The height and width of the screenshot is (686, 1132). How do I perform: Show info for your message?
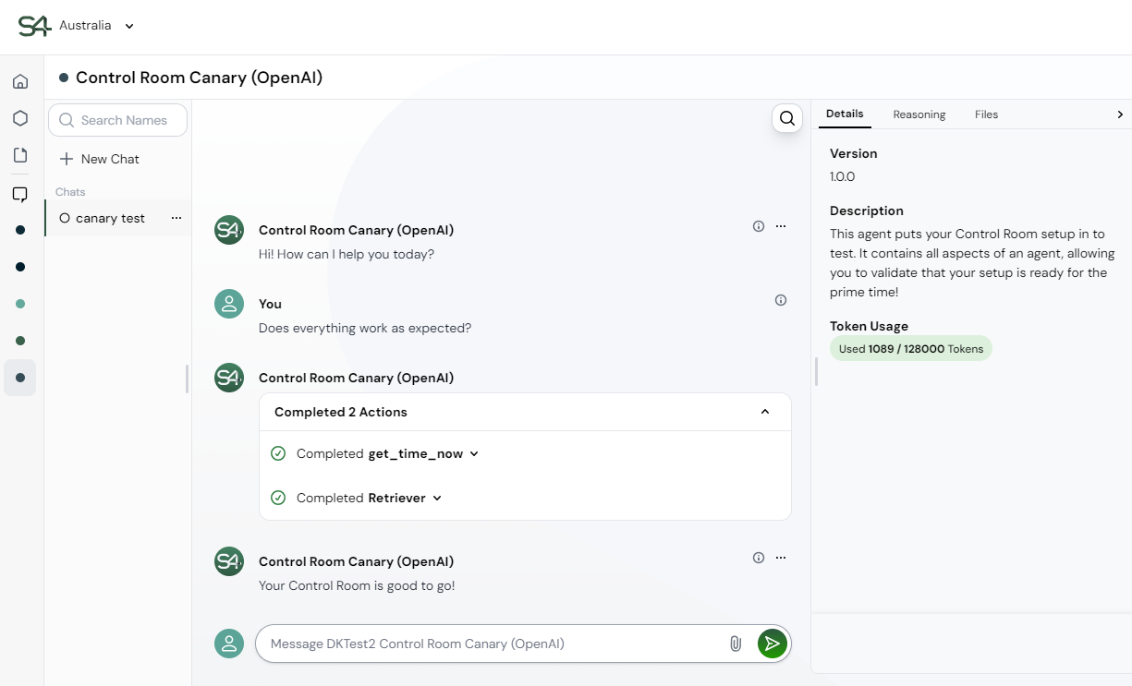pos(781,300)
